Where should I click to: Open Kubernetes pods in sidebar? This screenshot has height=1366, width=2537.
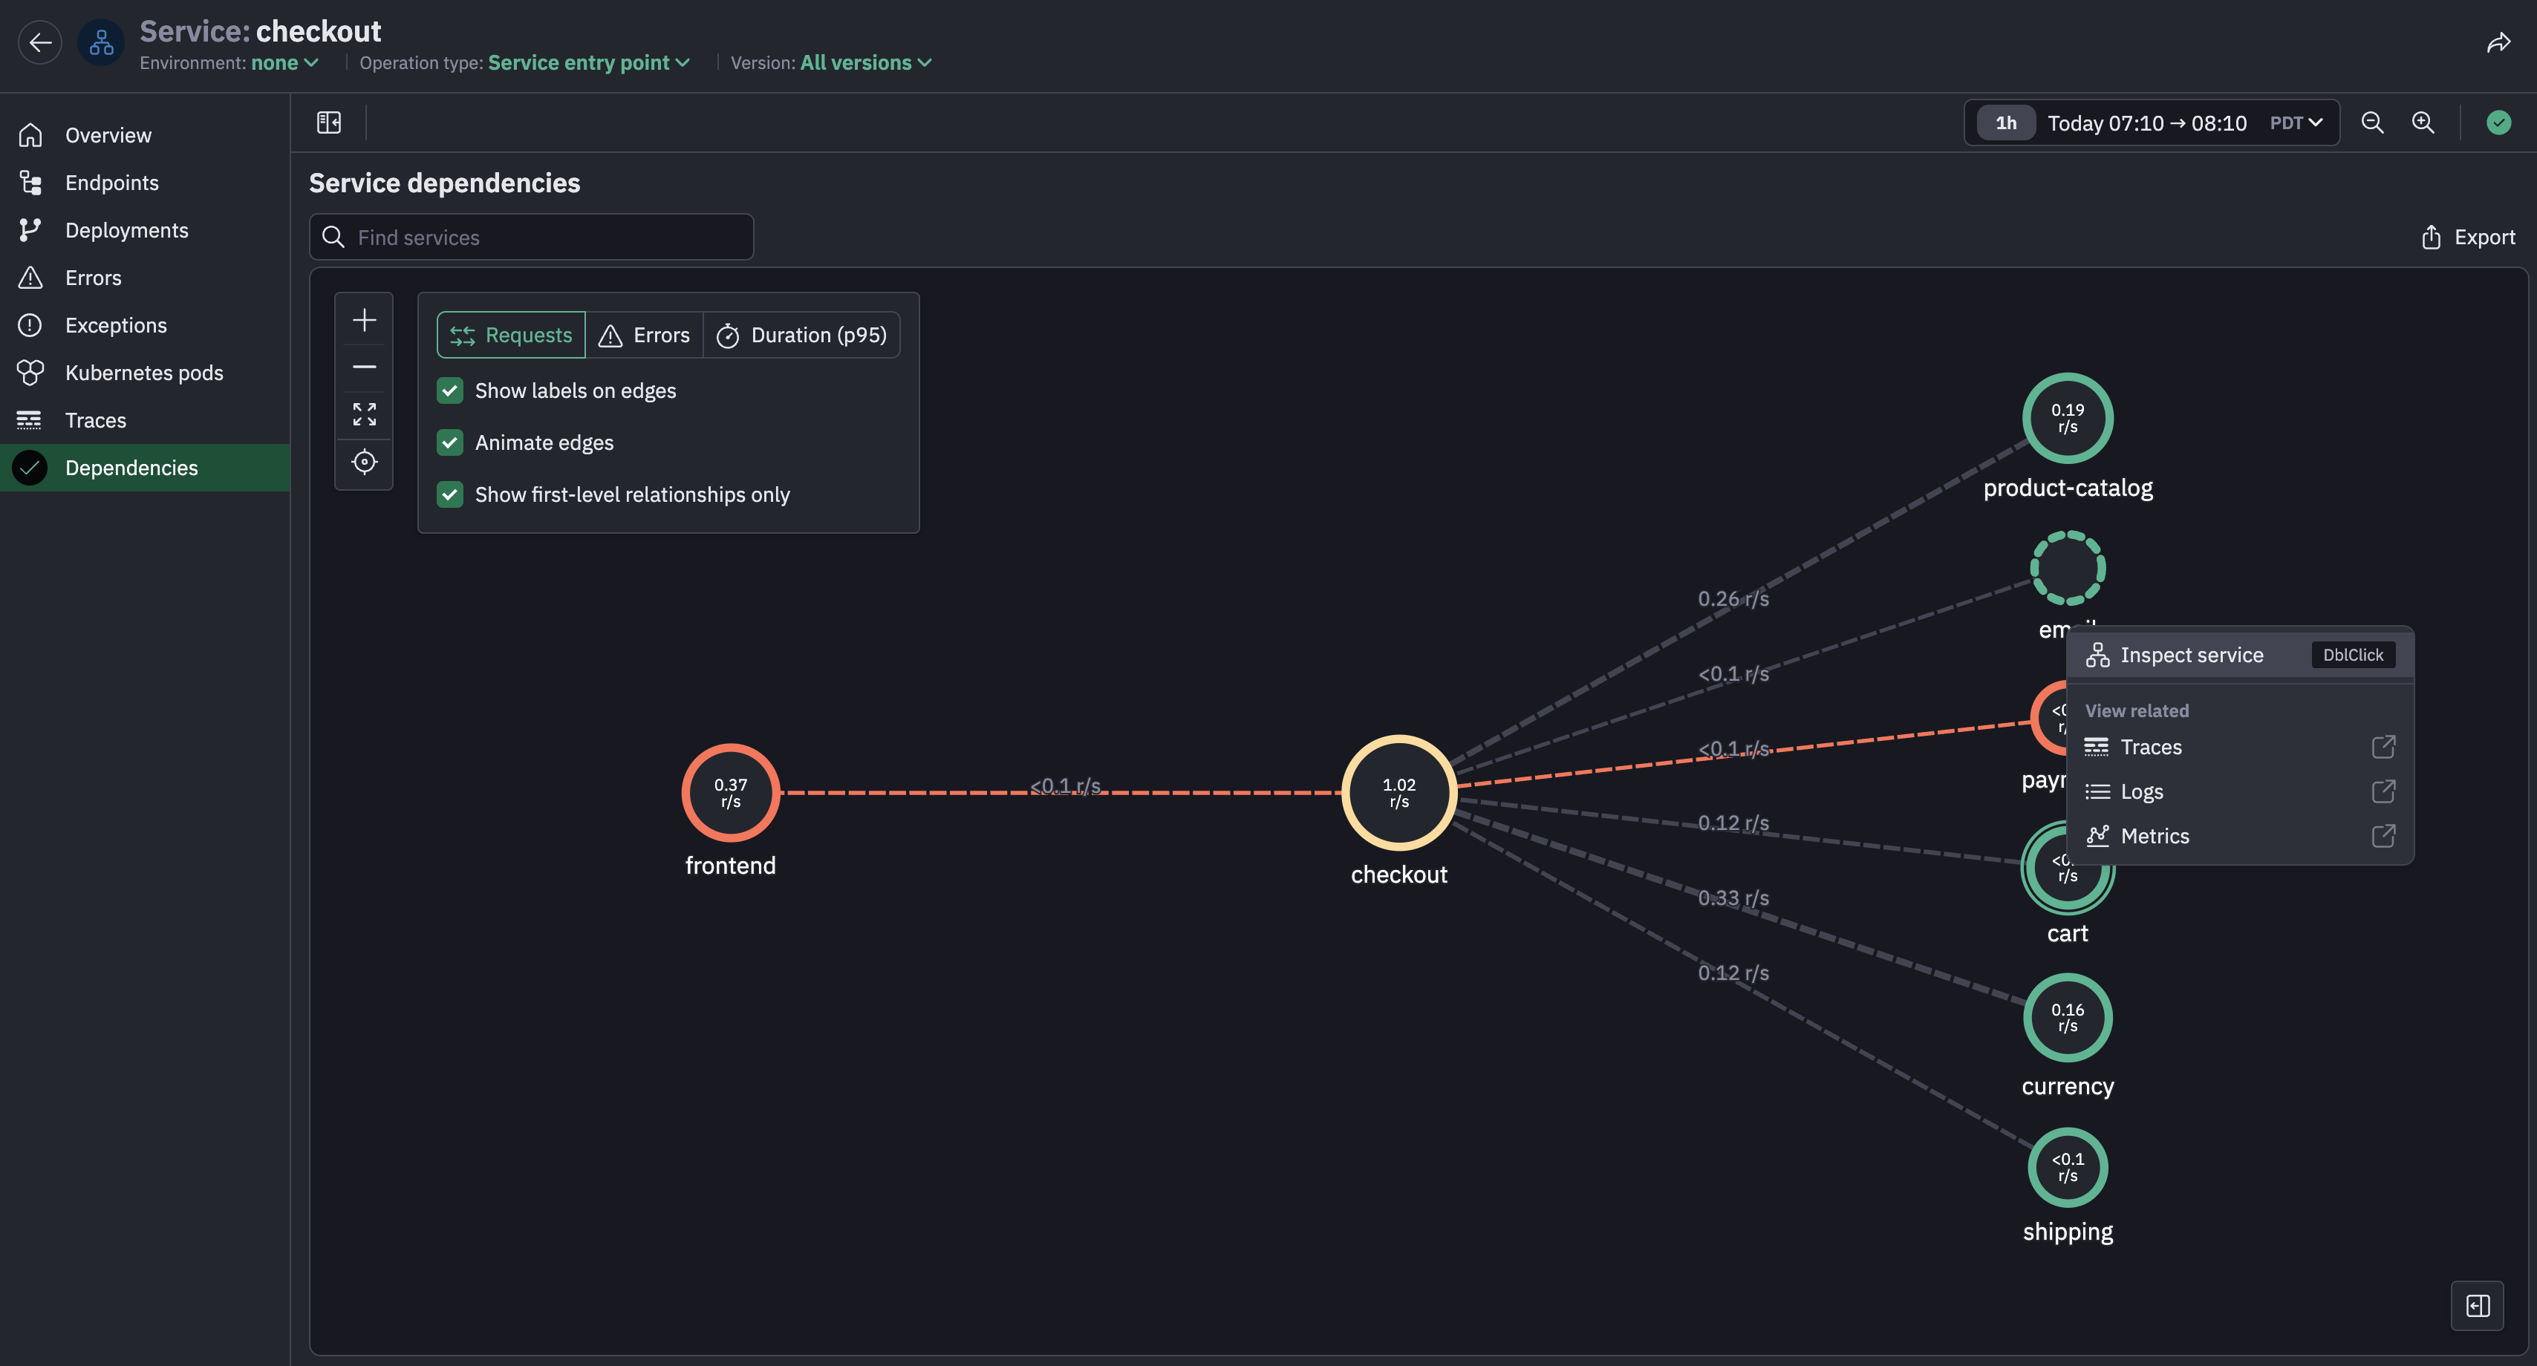144,373
